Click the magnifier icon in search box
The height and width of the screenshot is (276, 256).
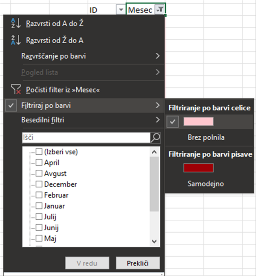[155, 137]
